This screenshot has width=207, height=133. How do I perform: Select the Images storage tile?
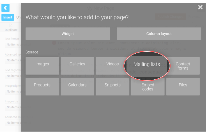click(x=42, y=66)
